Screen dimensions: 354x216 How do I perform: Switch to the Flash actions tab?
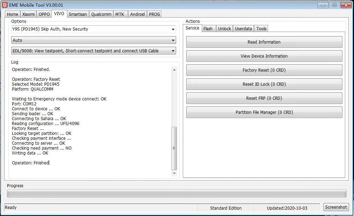208,29
